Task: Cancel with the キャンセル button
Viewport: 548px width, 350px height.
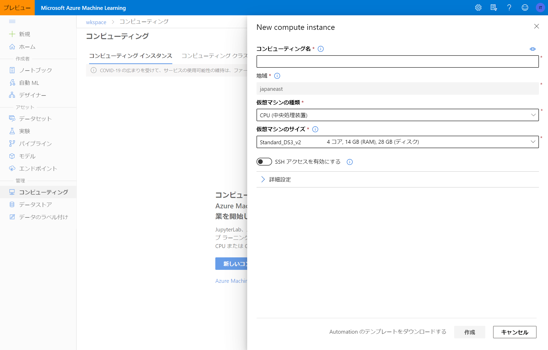Action: pyautogui.click(x=514, y=332)
